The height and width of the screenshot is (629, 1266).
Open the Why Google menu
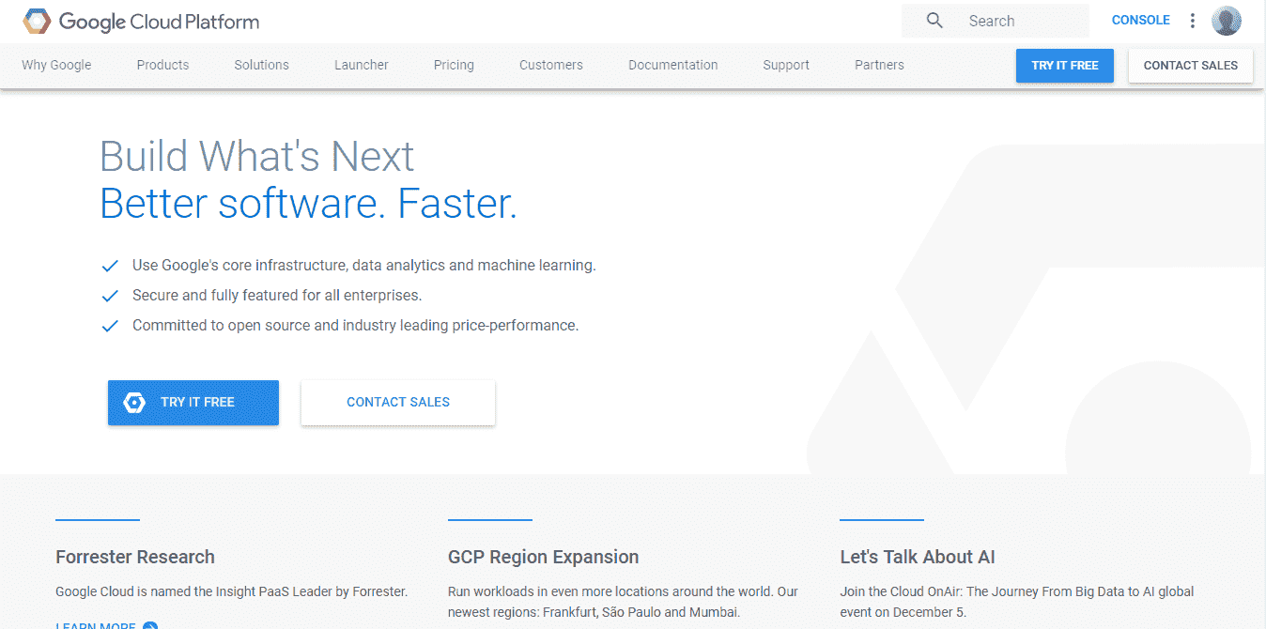[56, 65]
